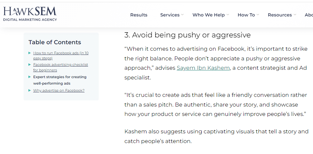Open "Why advertise on Facebook?" contents link
This screenshot has width=313, height=154.
click(59, 90)
